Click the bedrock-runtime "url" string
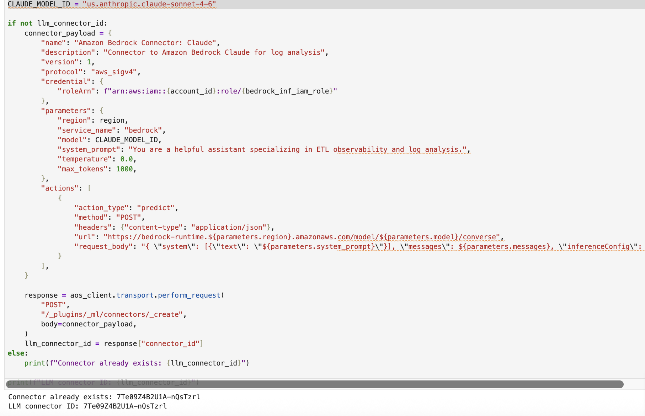 pyautogui.click(x=302, y=237)
